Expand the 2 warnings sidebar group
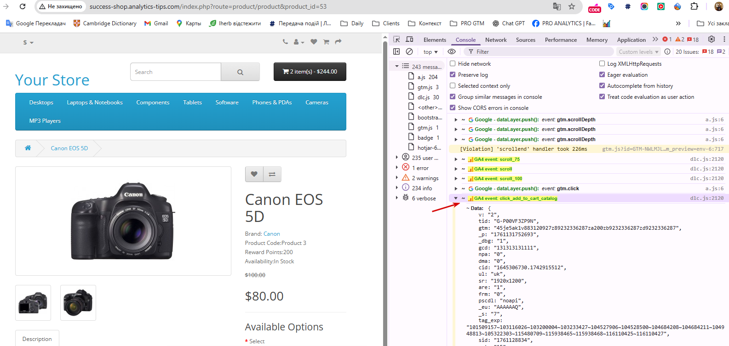 [397, 178]
